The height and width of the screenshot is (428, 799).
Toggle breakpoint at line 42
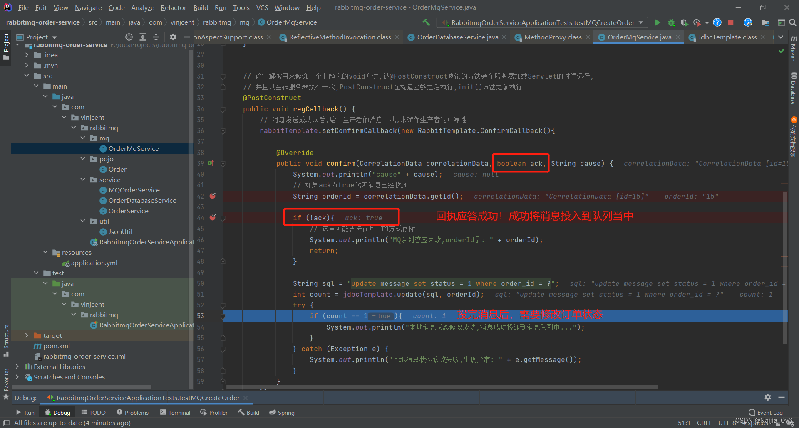[x=213, y=196]
